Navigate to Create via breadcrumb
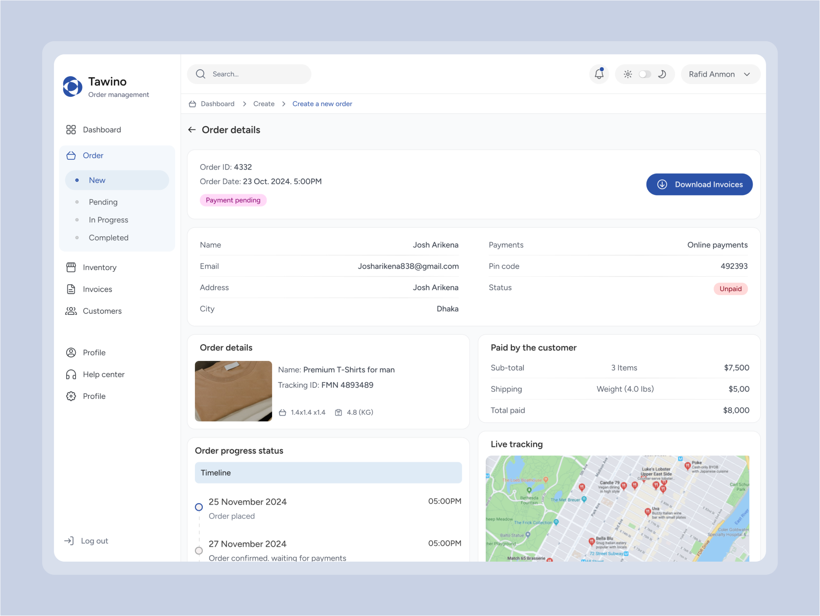Viewport: 820px width, 616px height. 264,104
